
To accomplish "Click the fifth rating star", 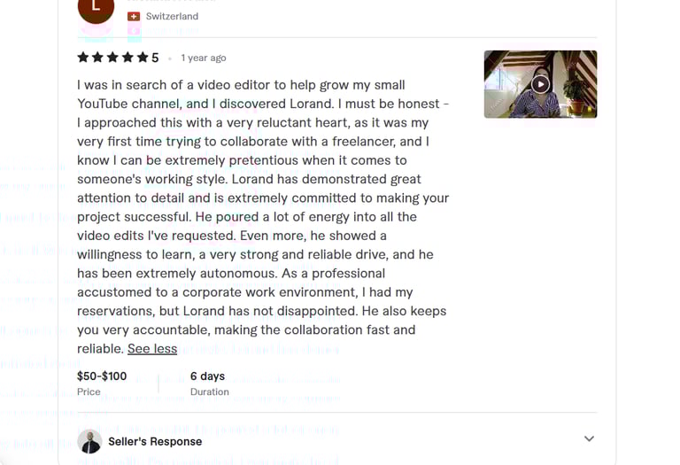I will [x=142, y=58].
